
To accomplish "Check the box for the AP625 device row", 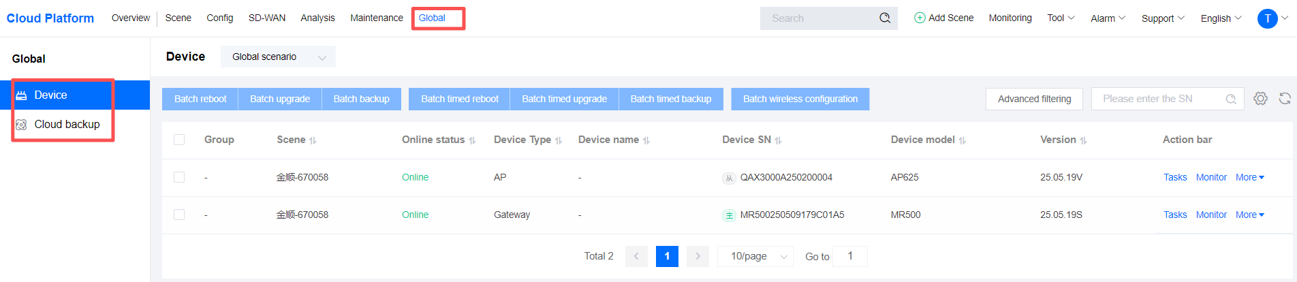I will pyautogui.click(x=179, y=177).
